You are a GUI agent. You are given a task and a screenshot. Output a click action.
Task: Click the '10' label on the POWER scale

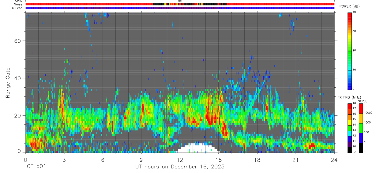click(355, 70)
